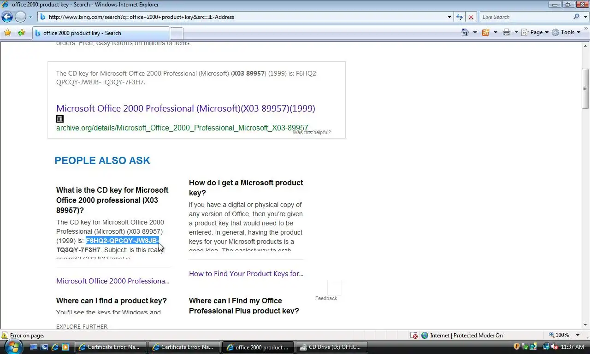
Task: Click the Home icon in the command bar
Action: click(x=466, y=32)
